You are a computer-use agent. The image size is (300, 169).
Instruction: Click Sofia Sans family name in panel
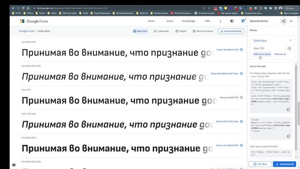point(260,41)
